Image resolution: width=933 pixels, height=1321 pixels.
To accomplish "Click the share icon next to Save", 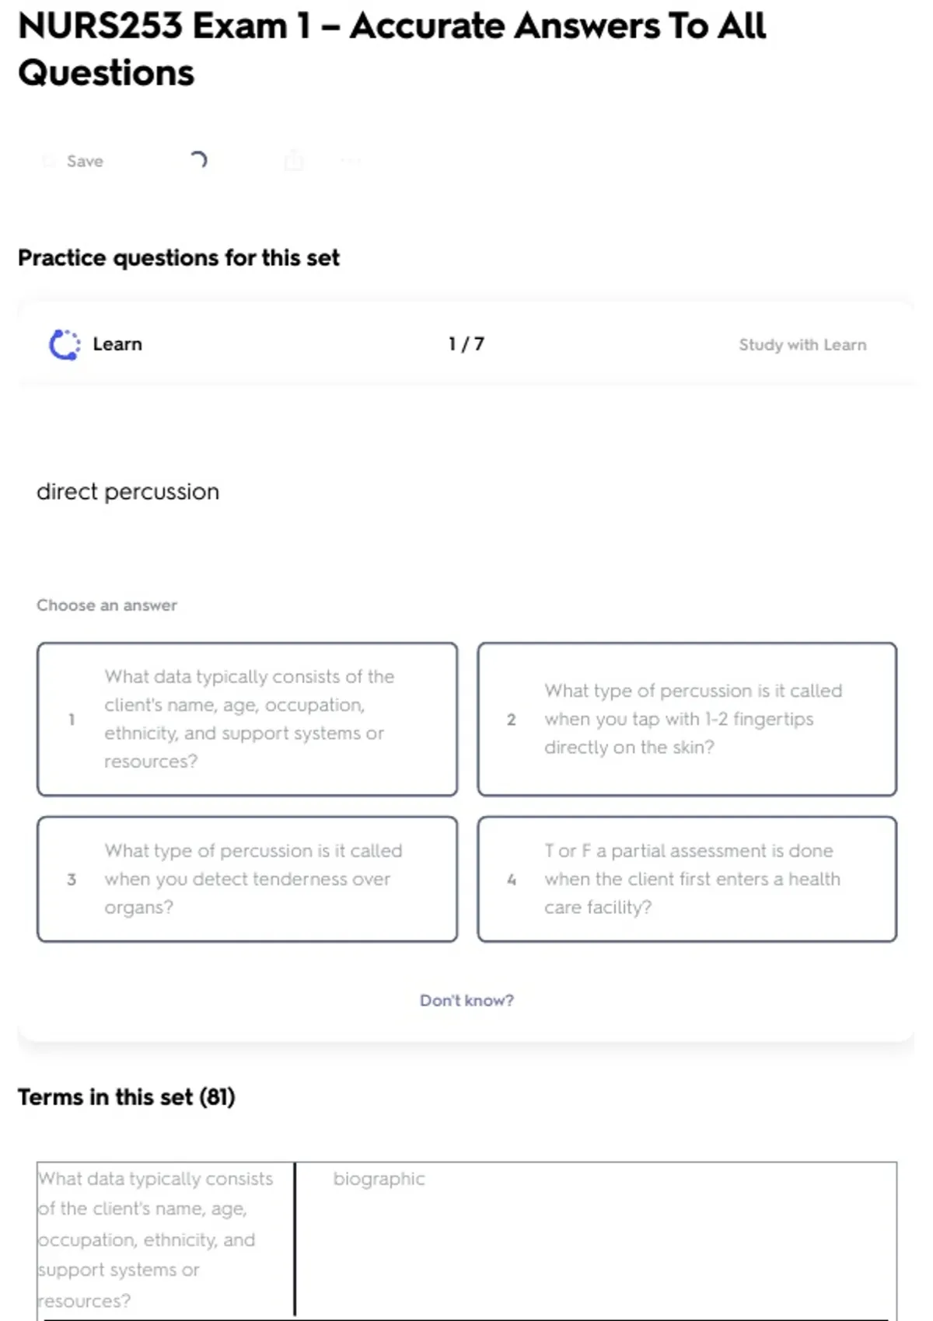I will pos(294,161).
